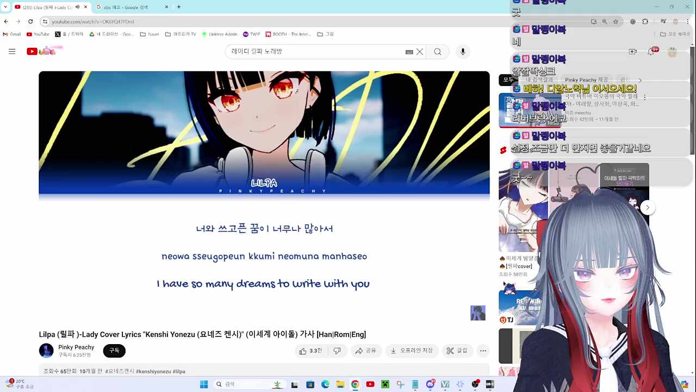The width and height of the screenshot is (696, 392).
Task: Open a new Chrome tab
Action: [x=178, y=7]
